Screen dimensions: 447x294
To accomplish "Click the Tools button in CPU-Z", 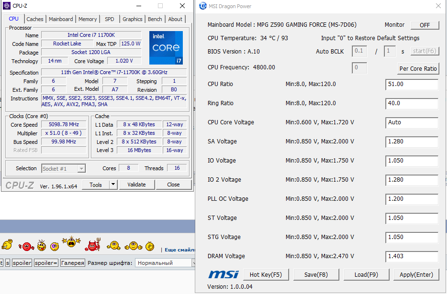I will (96, 185).
